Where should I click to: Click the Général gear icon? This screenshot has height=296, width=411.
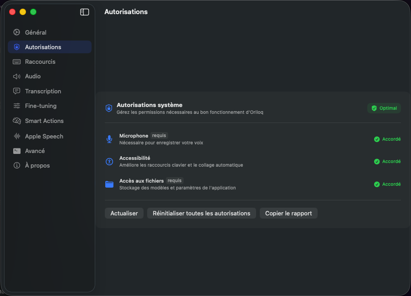[x=17, y=32]
